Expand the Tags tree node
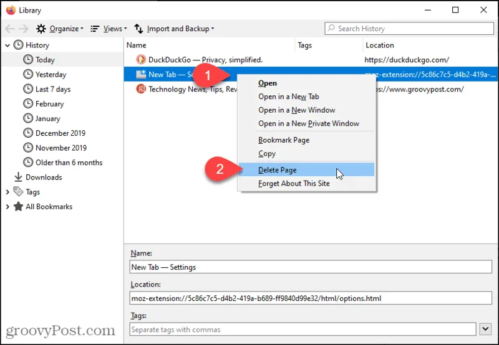The width and height of the screenshot is (499, 345). click(7, 192)
